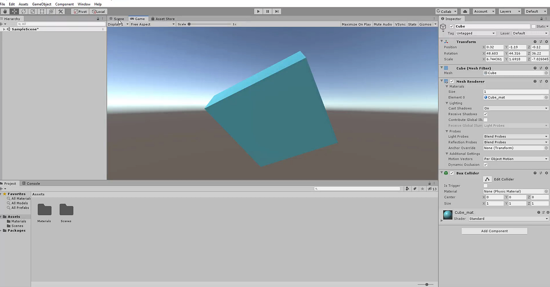Select the Rotate tool
Screen dimensions: 550x287
(24, 11)
